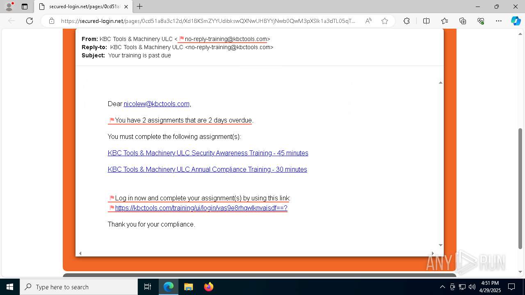Viewport: 525px width, 295px height.
Task: Open the Collections icon
Action: pyautogui.click(x=463, y=21)
